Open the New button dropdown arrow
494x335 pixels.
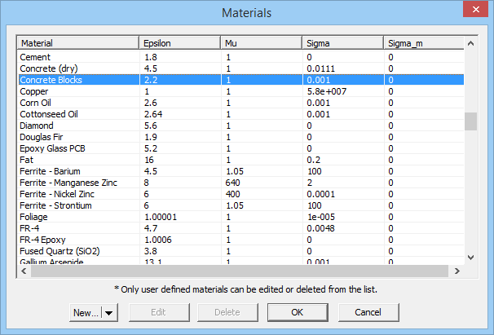tap(110, 312)
